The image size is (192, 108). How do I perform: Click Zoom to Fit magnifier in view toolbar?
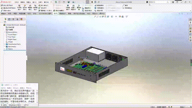point(95,16)
